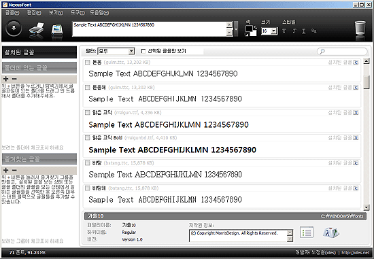This screenshot has width=374, height=259.
Task: Click font list scrollbar up arrow
Action: [367, 61]
